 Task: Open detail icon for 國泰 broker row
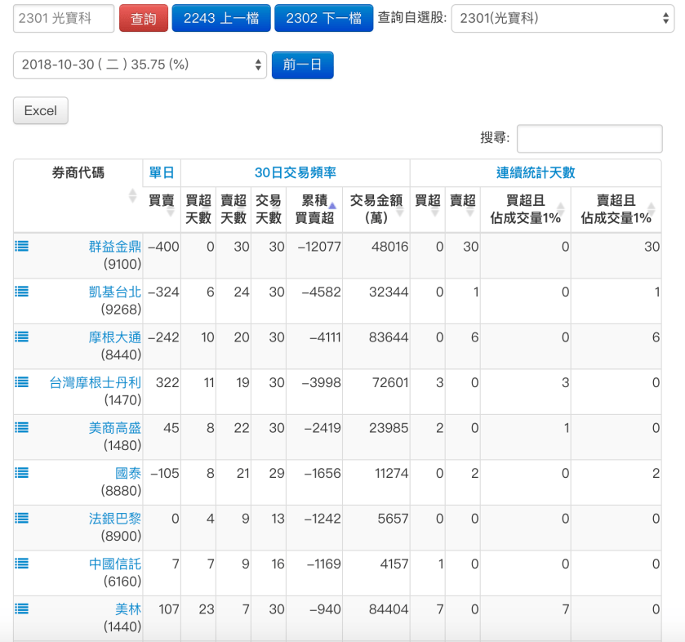tap(22, 471)
